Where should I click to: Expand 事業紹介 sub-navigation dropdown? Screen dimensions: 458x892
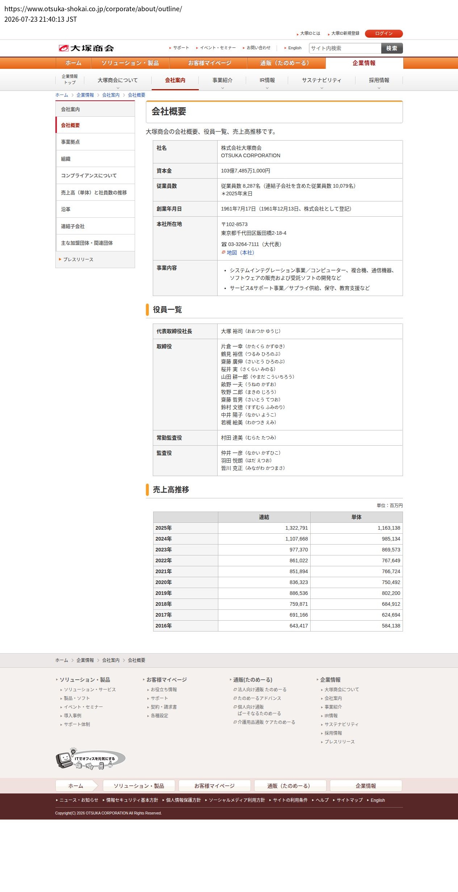point(223,80)
